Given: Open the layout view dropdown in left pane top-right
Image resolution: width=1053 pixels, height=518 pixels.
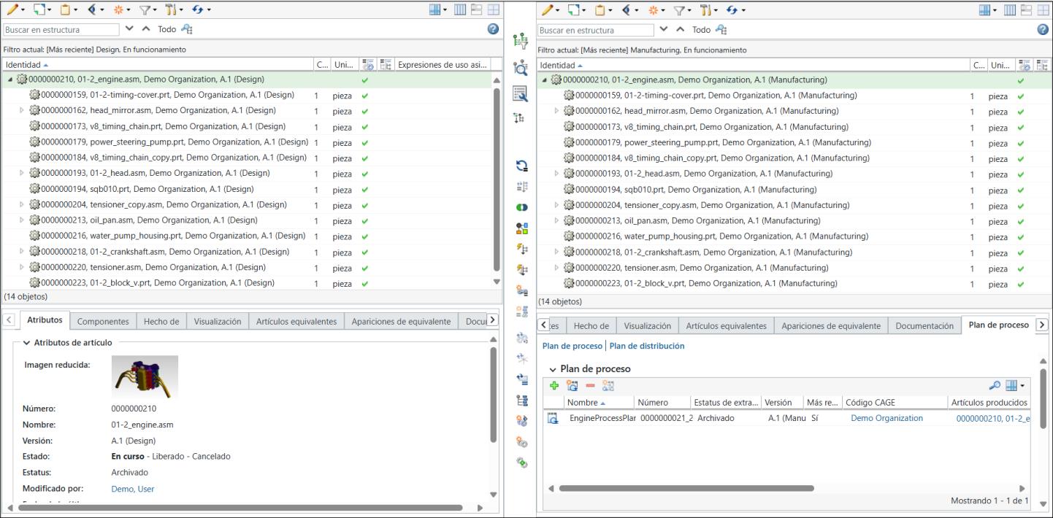Looking at the screenshot, I should click(x=437, y=10).
